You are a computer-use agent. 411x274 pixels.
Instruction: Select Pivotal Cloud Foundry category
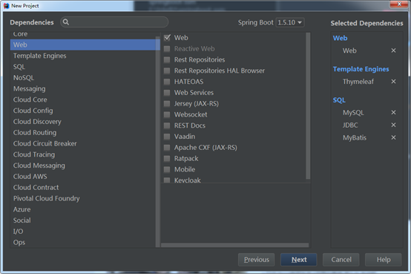point(84,198)
